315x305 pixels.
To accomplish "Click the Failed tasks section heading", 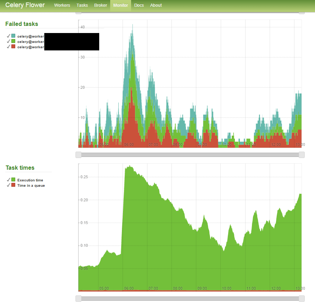I will coord(22,24).
